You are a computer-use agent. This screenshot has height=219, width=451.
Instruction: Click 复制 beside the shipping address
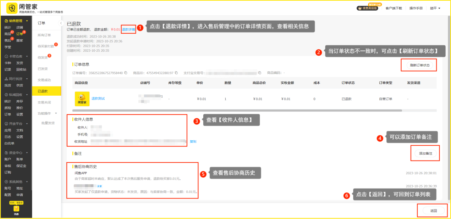point(193,141)
